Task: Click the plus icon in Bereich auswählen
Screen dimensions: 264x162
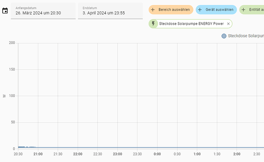Action: [153, 10]
